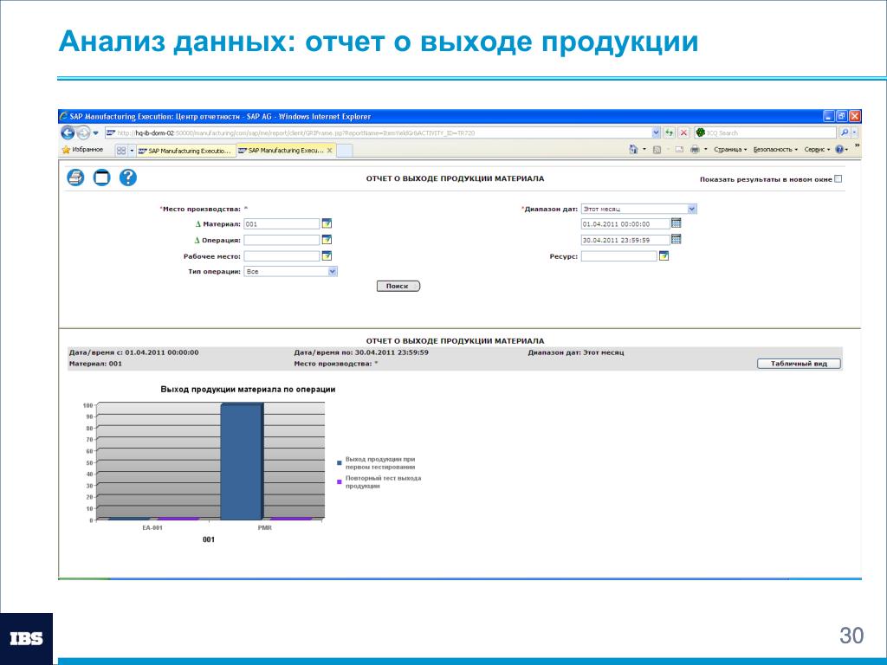The image size is (887, 665).
Task: Click the blue print report icon
Action: [75, 178]
